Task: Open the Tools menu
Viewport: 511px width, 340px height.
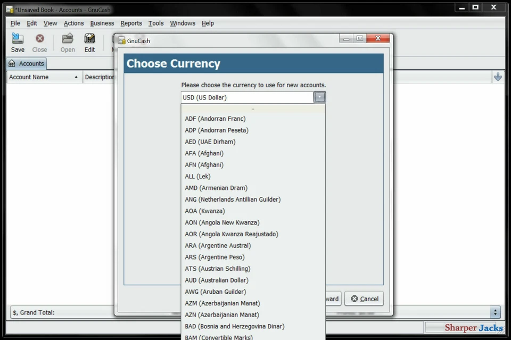Action: tap(155, 23)
